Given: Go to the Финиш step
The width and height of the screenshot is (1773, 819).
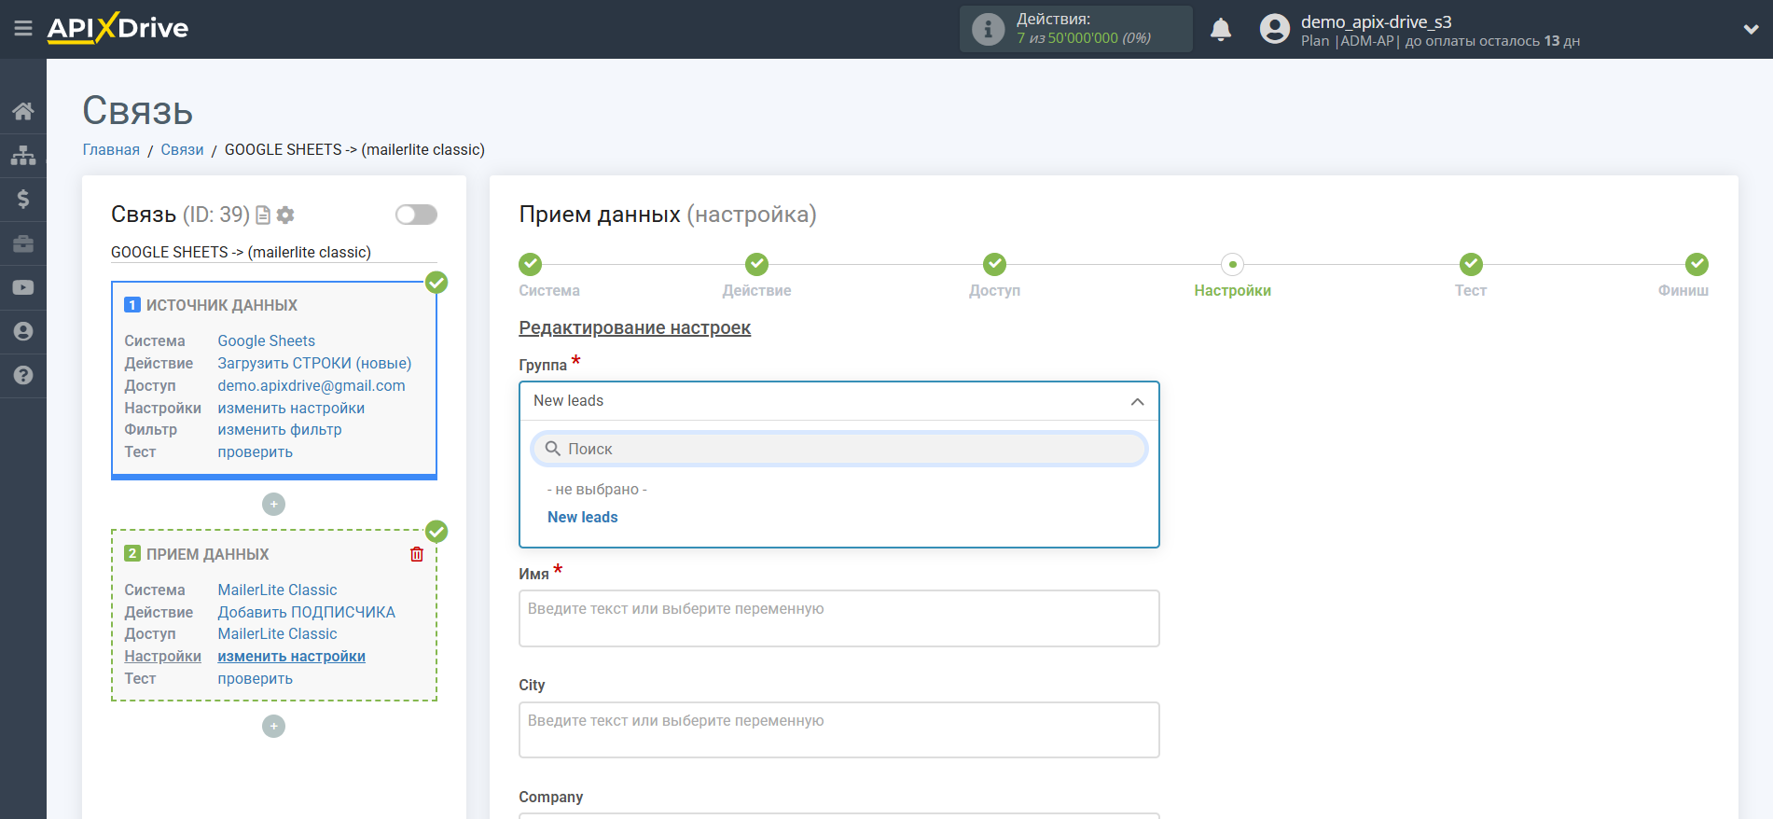Looking at the screenshot, I should point(1697,265).
